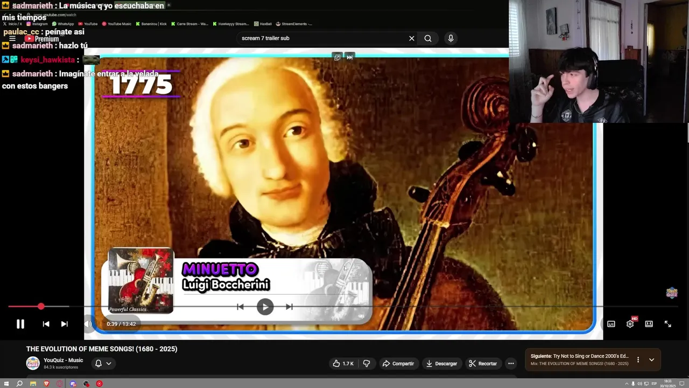Open the StreamElements bookmark

(294, 24)
